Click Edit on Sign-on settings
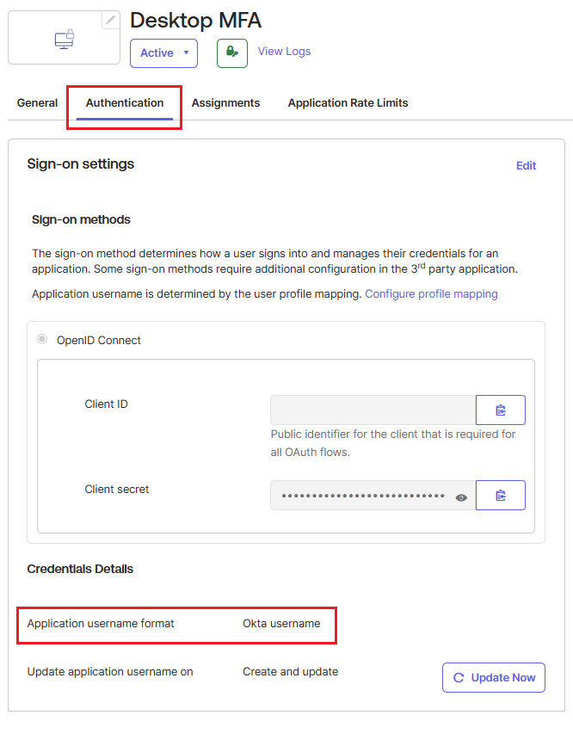This screenshot has width=573, height=746. (x=526, y=165)
